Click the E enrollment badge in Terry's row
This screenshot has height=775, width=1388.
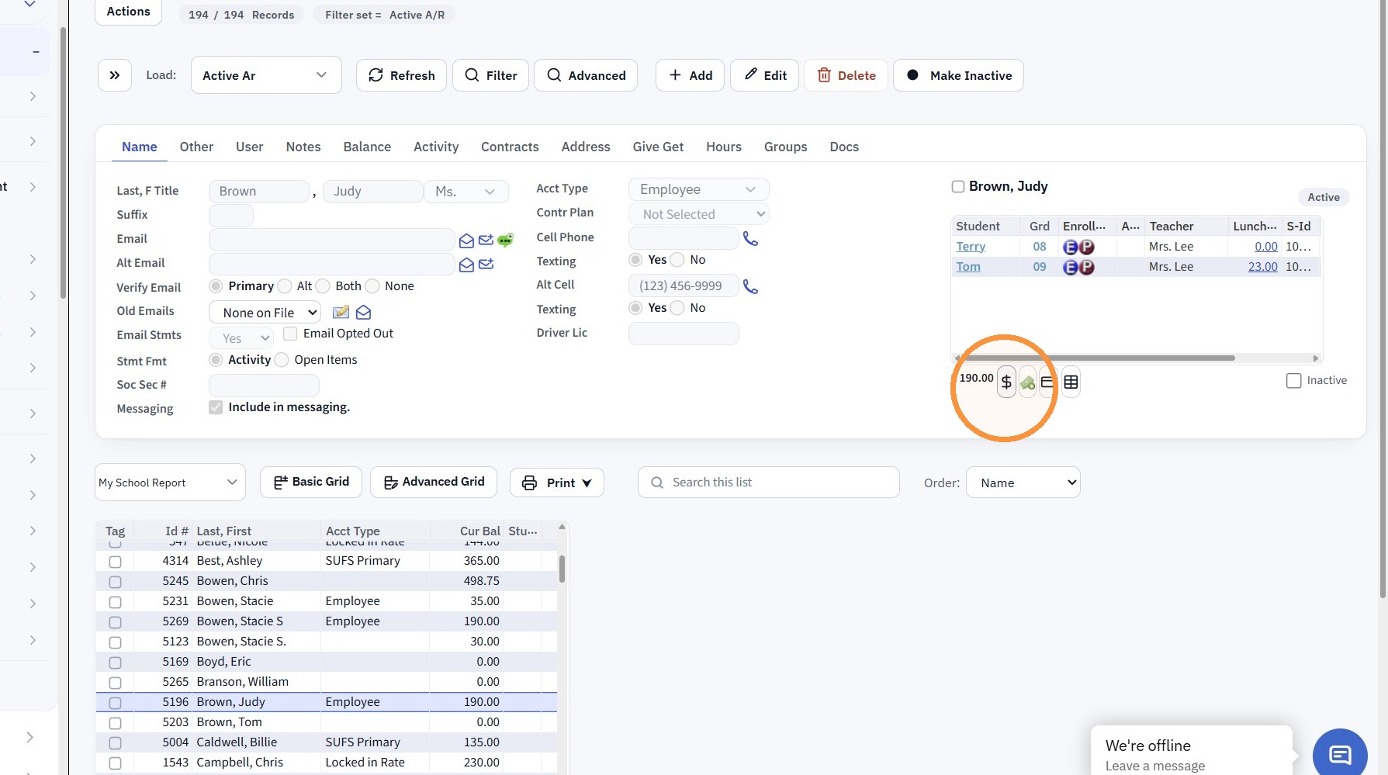1071,247
